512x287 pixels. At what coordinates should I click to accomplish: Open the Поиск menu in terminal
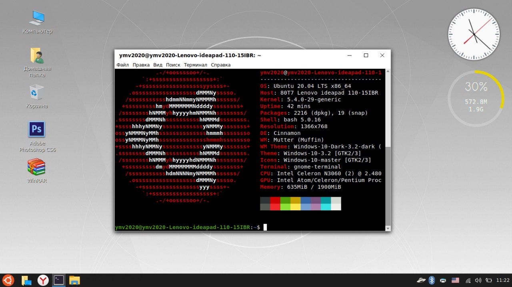tap(173, 65)
